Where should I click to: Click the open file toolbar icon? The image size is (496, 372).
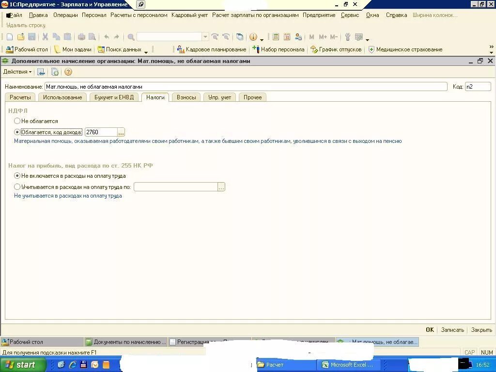point(21,37)
